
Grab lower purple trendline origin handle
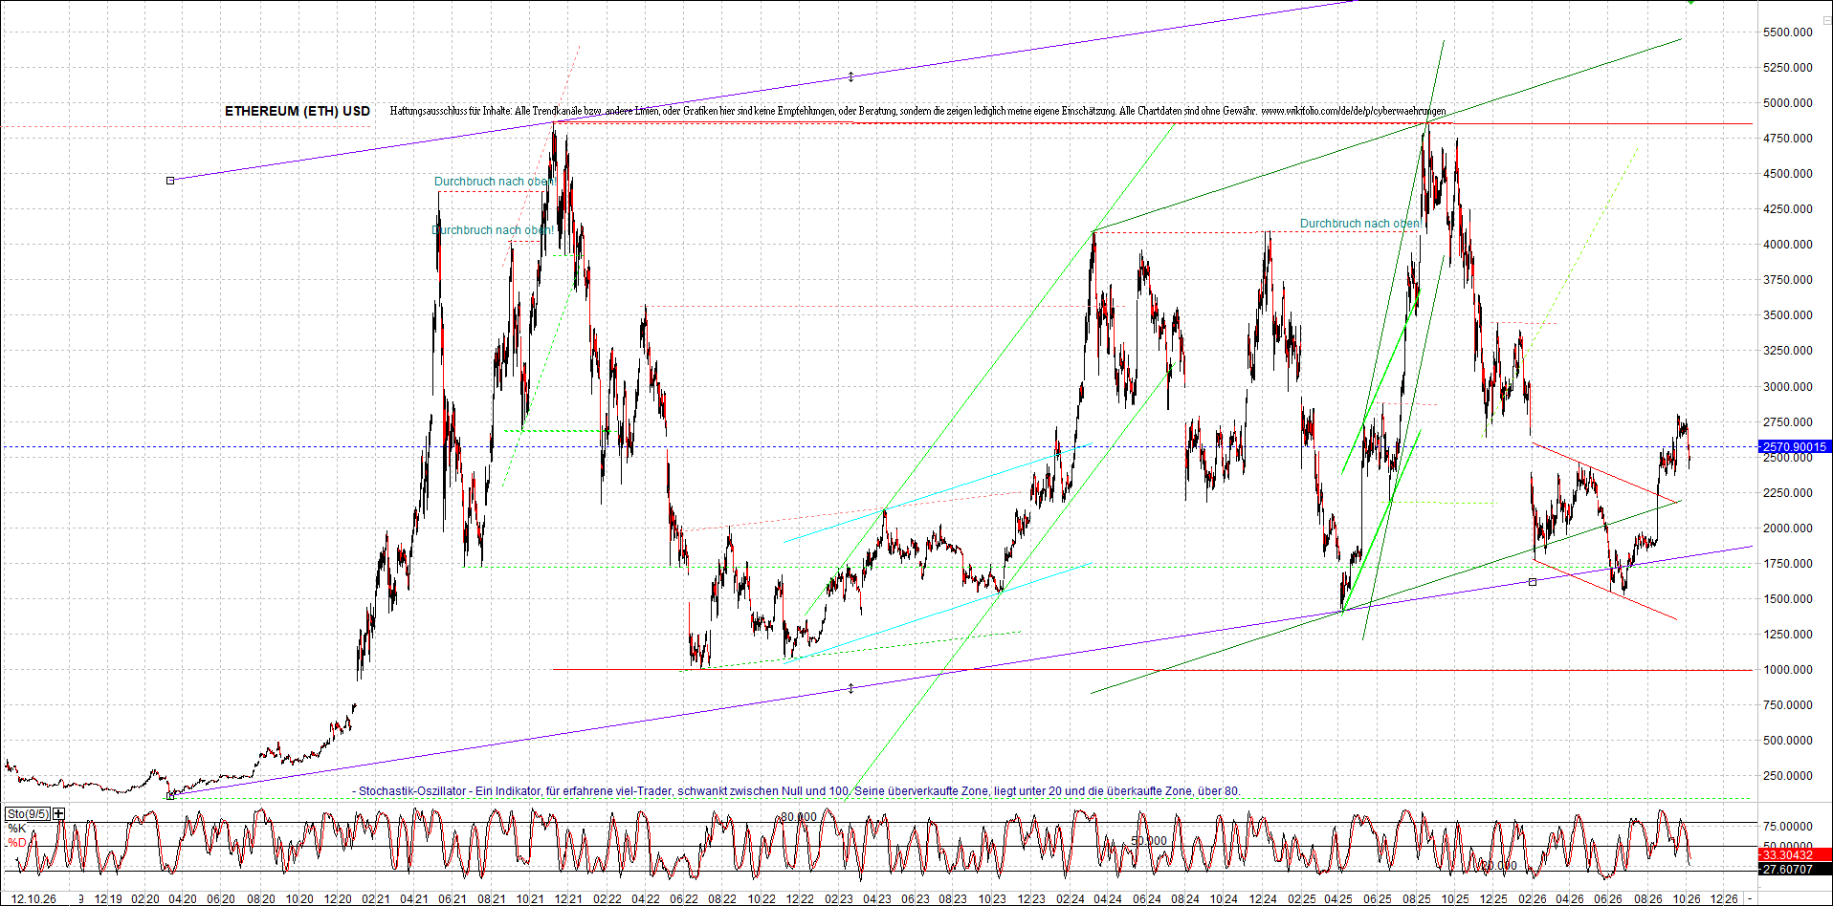pos(170,795)
